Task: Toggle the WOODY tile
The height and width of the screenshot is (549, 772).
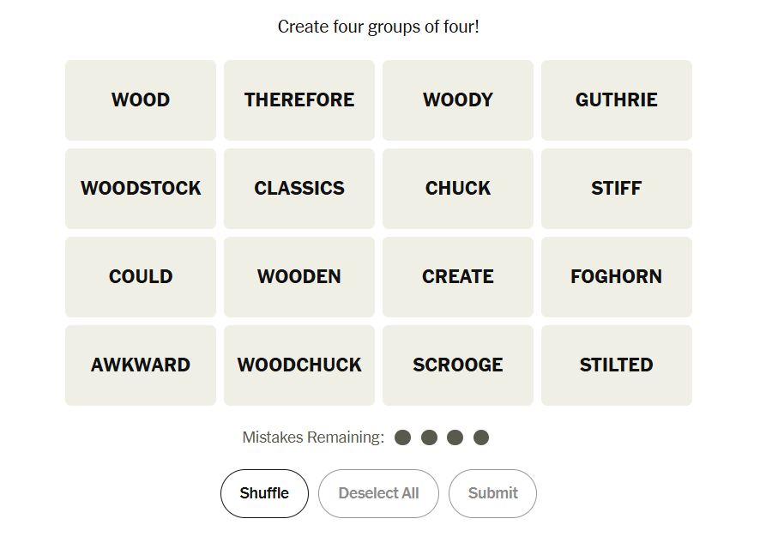Action: click(x=458, y=100)
